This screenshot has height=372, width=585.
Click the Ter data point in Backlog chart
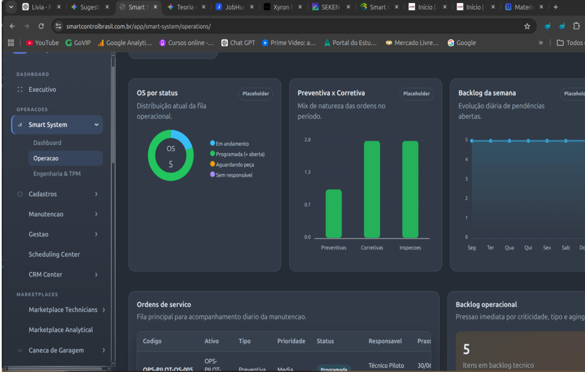pos(490,141)
